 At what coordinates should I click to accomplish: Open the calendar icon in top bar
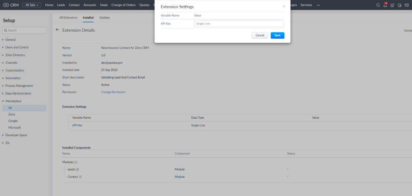tap(400, 5)
